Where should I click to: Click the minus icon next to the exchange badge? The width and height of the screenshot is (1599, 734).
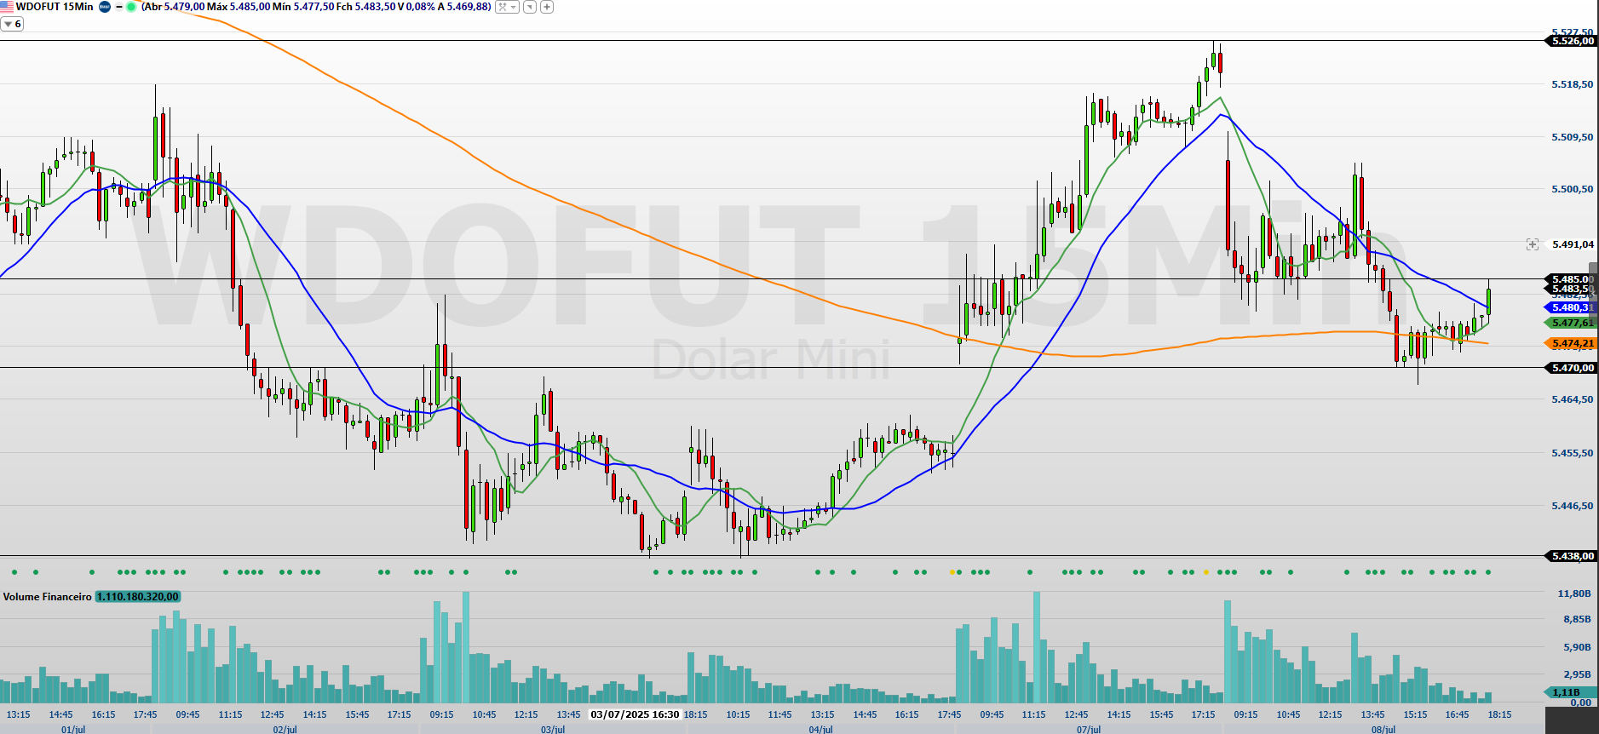119,7
